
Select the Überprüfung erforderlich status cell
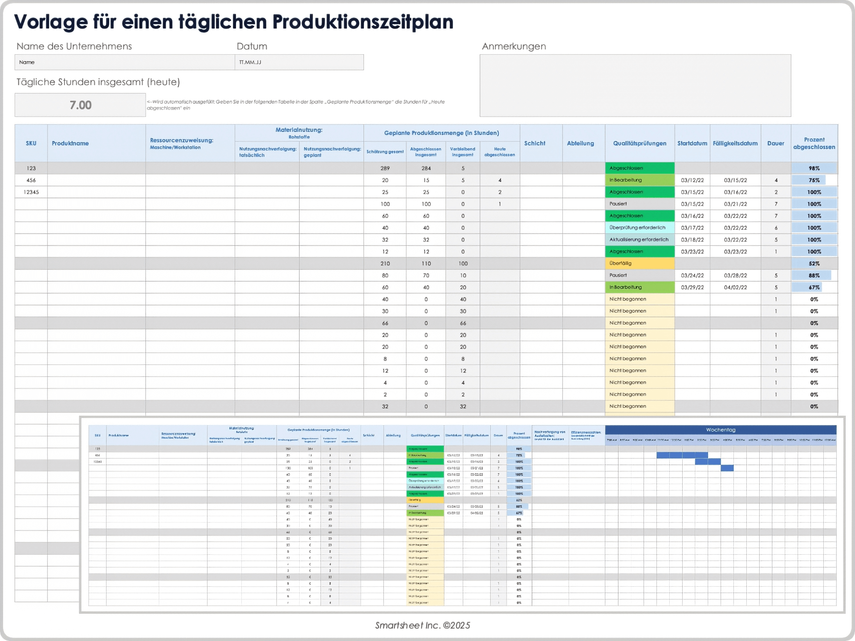point(639,227)
